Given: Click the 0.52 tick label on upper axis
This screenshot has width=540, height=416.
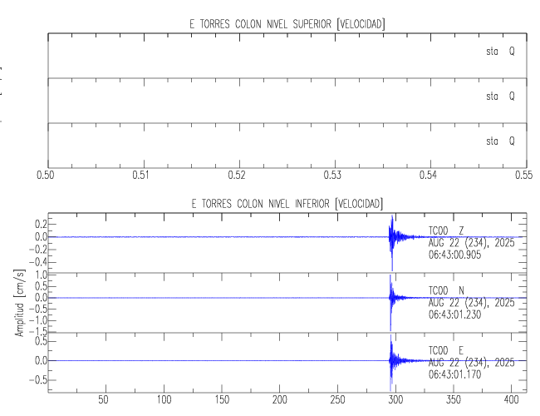Looking at the screenshot, I should [239, 176].
